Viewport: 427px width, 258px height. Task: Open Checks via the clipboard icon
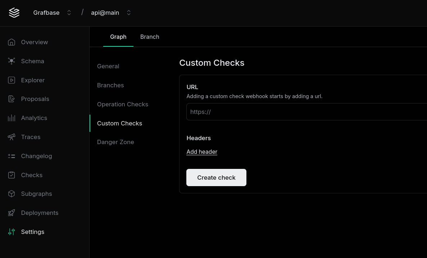point(12,175)
